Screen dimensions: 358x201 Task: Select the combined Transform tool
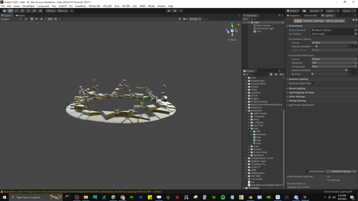coord(34,11)
